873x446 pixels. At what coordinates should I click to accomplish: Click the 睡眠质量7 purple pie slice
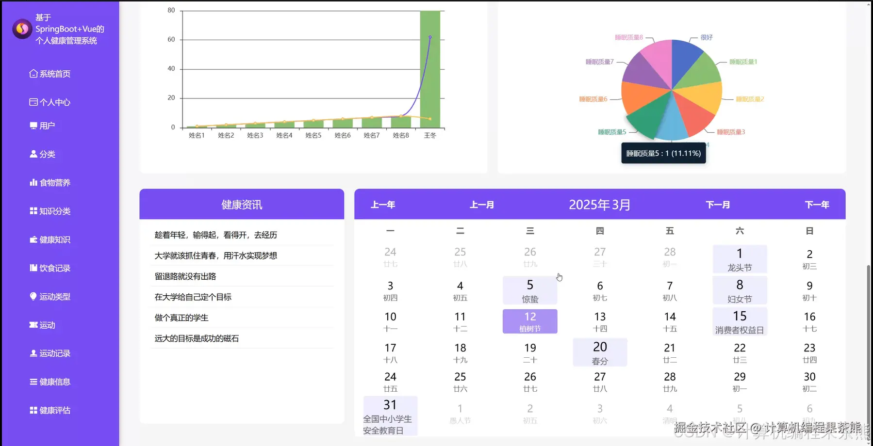point(643,73)
